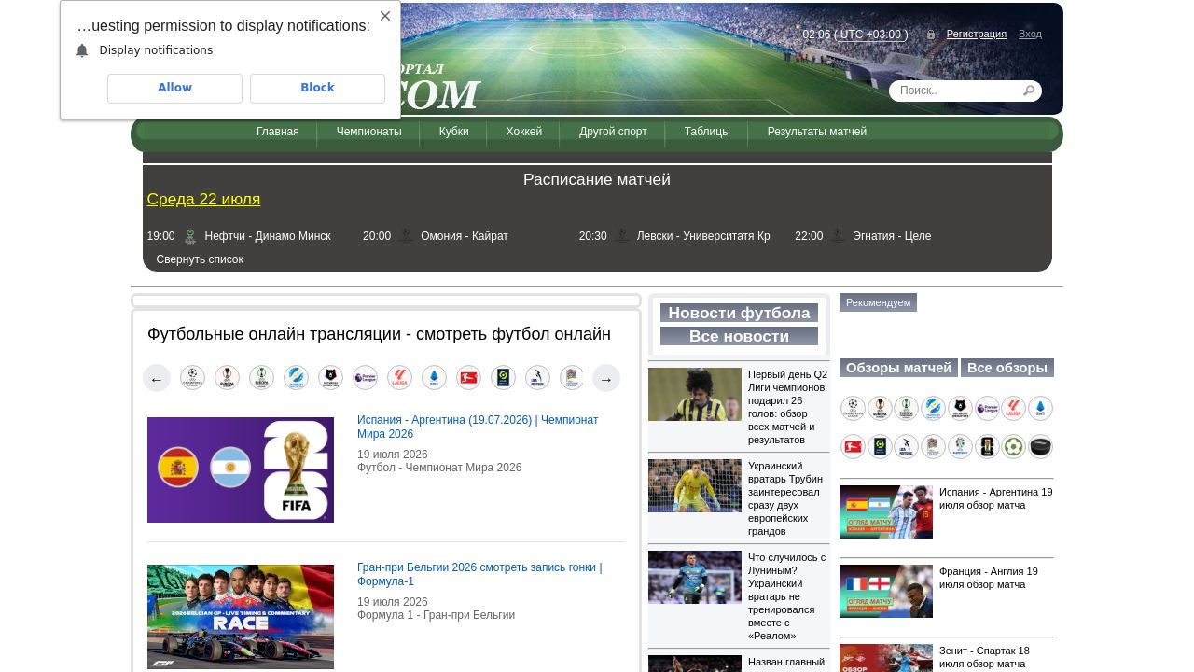Open the Таблицы menu

707,132
